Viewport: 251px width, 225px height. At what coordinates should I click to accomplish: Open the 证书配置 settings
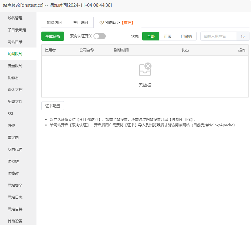(52, 106)
